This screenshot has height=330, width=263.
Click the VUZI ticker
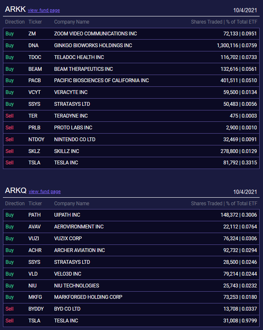(x=34, y=238)
